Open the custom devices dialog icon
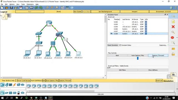178x100 pixels. click(x=67, y=8)
